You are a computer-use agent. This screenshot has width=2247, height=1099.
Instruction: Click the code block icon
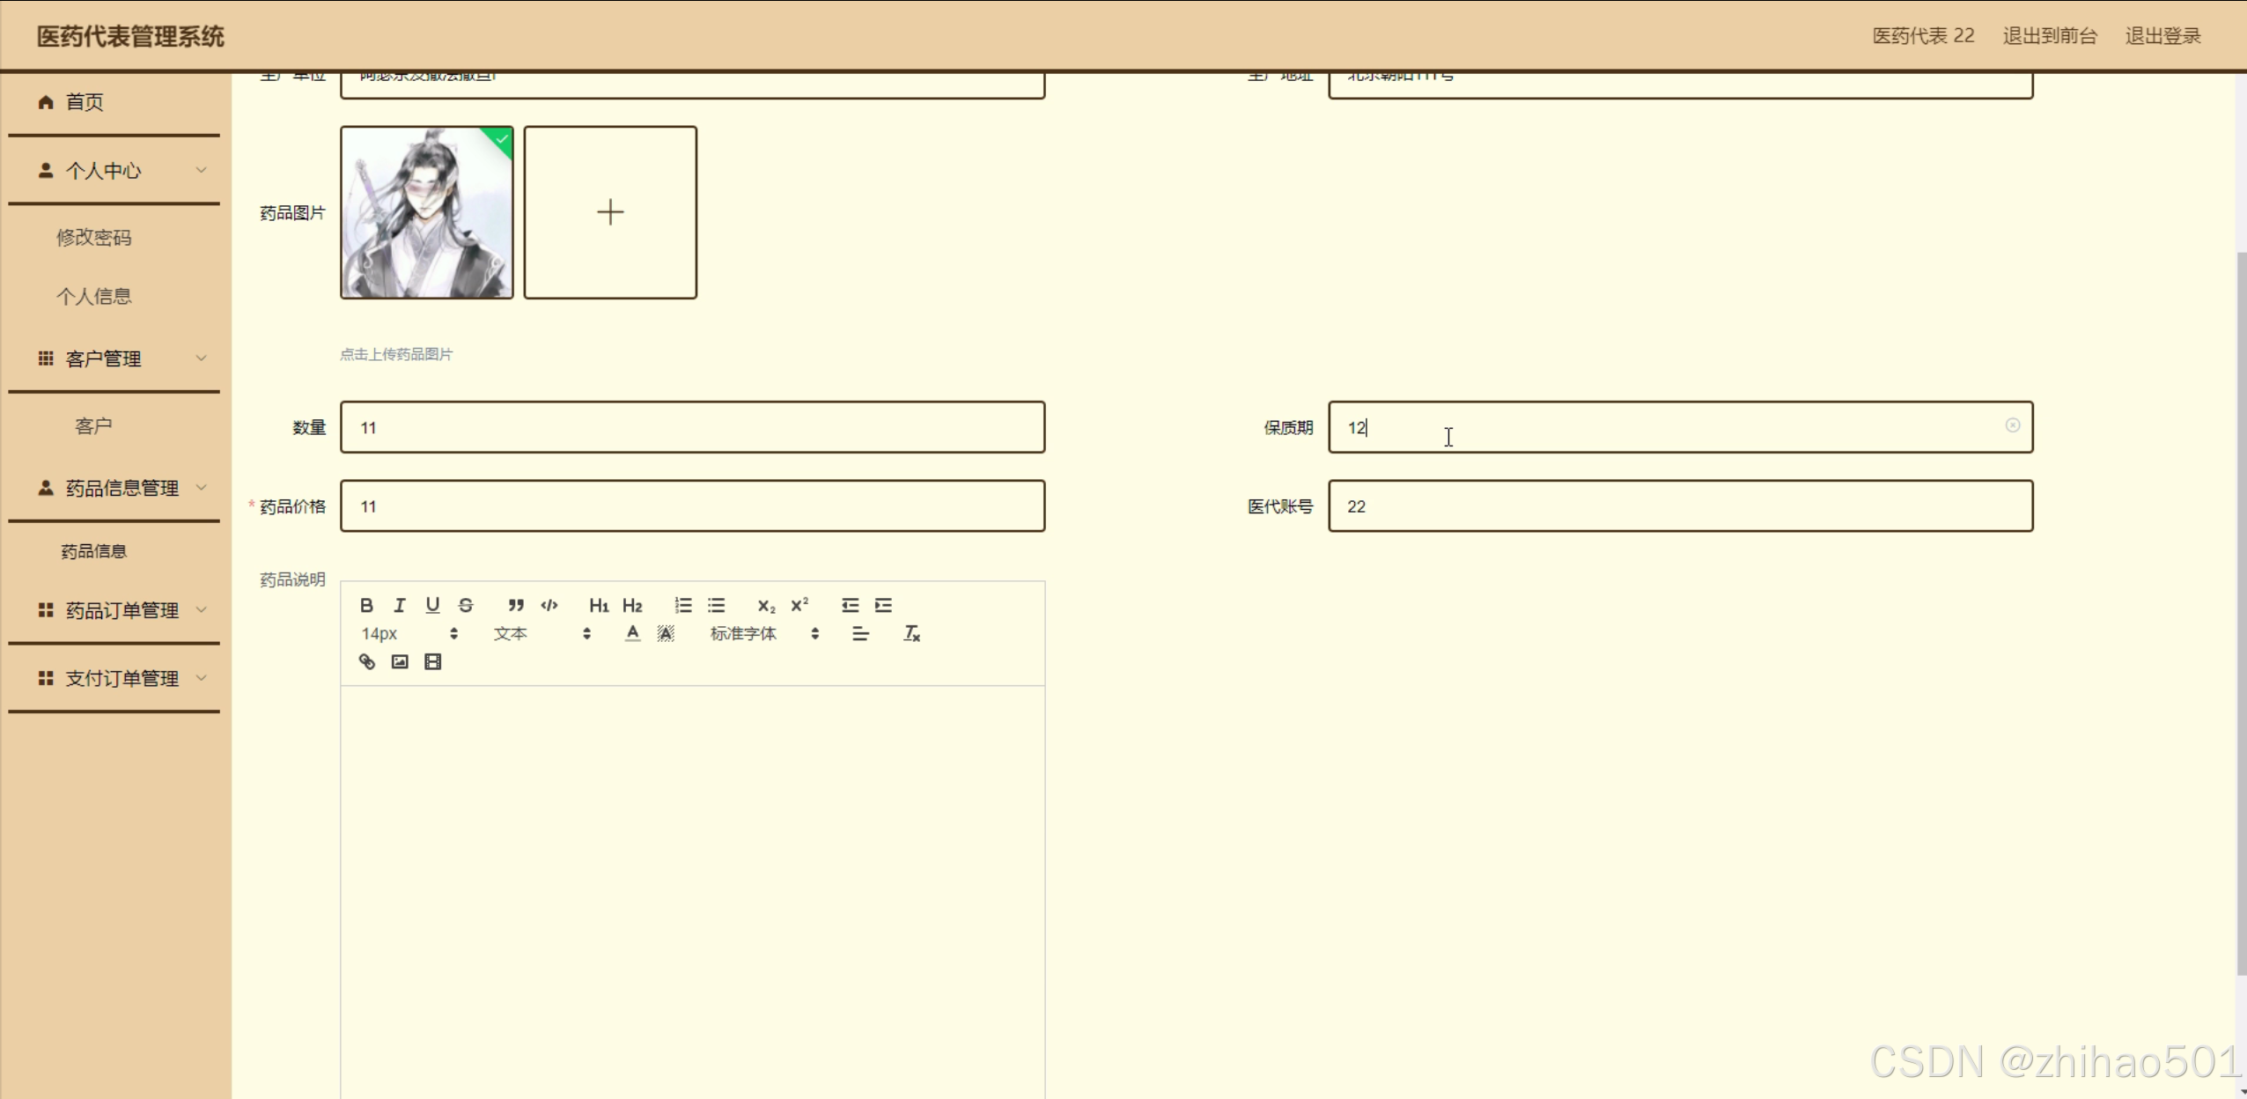pos(549,605)
